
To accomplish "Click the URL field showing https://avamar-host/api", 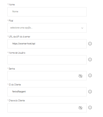I will [x=47, y=44].
